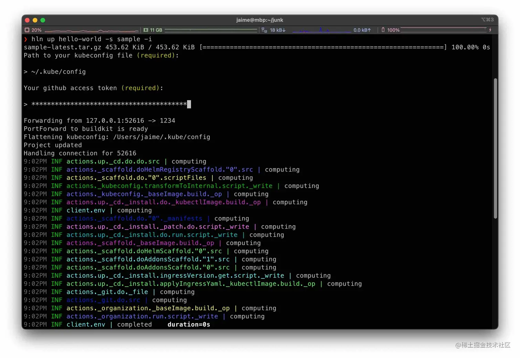The height and width of the screenshot is (358, 520).
Task: Click the green fullscreen window button
Action: pos(43,20)
